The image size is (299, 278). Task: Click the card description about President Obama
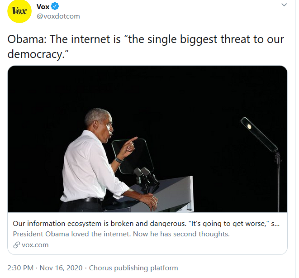[x=121, y=234]
